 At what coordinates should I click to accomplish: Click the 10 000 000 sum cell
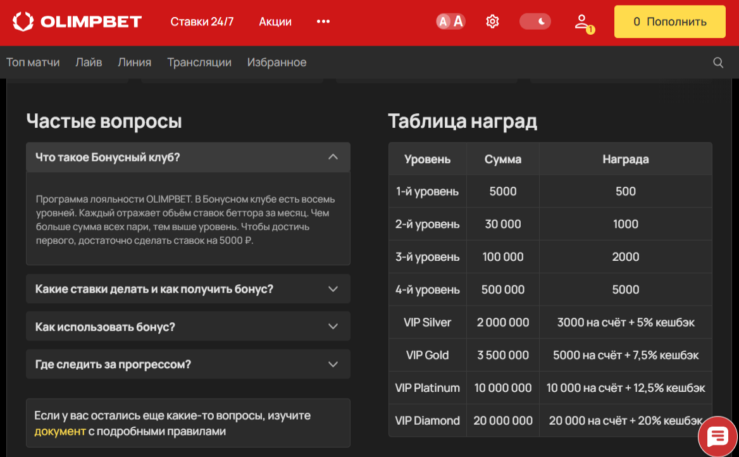pos(503,387)
